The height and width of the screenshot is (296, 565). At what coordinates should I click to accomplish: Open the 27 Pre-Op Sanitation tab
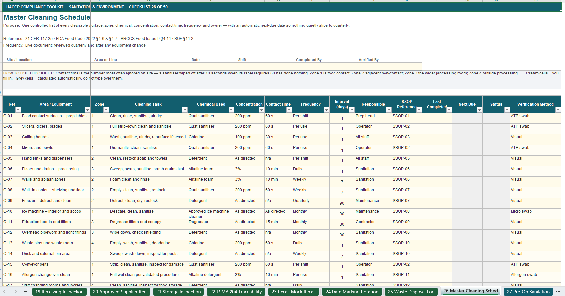[x=528, y=292]
